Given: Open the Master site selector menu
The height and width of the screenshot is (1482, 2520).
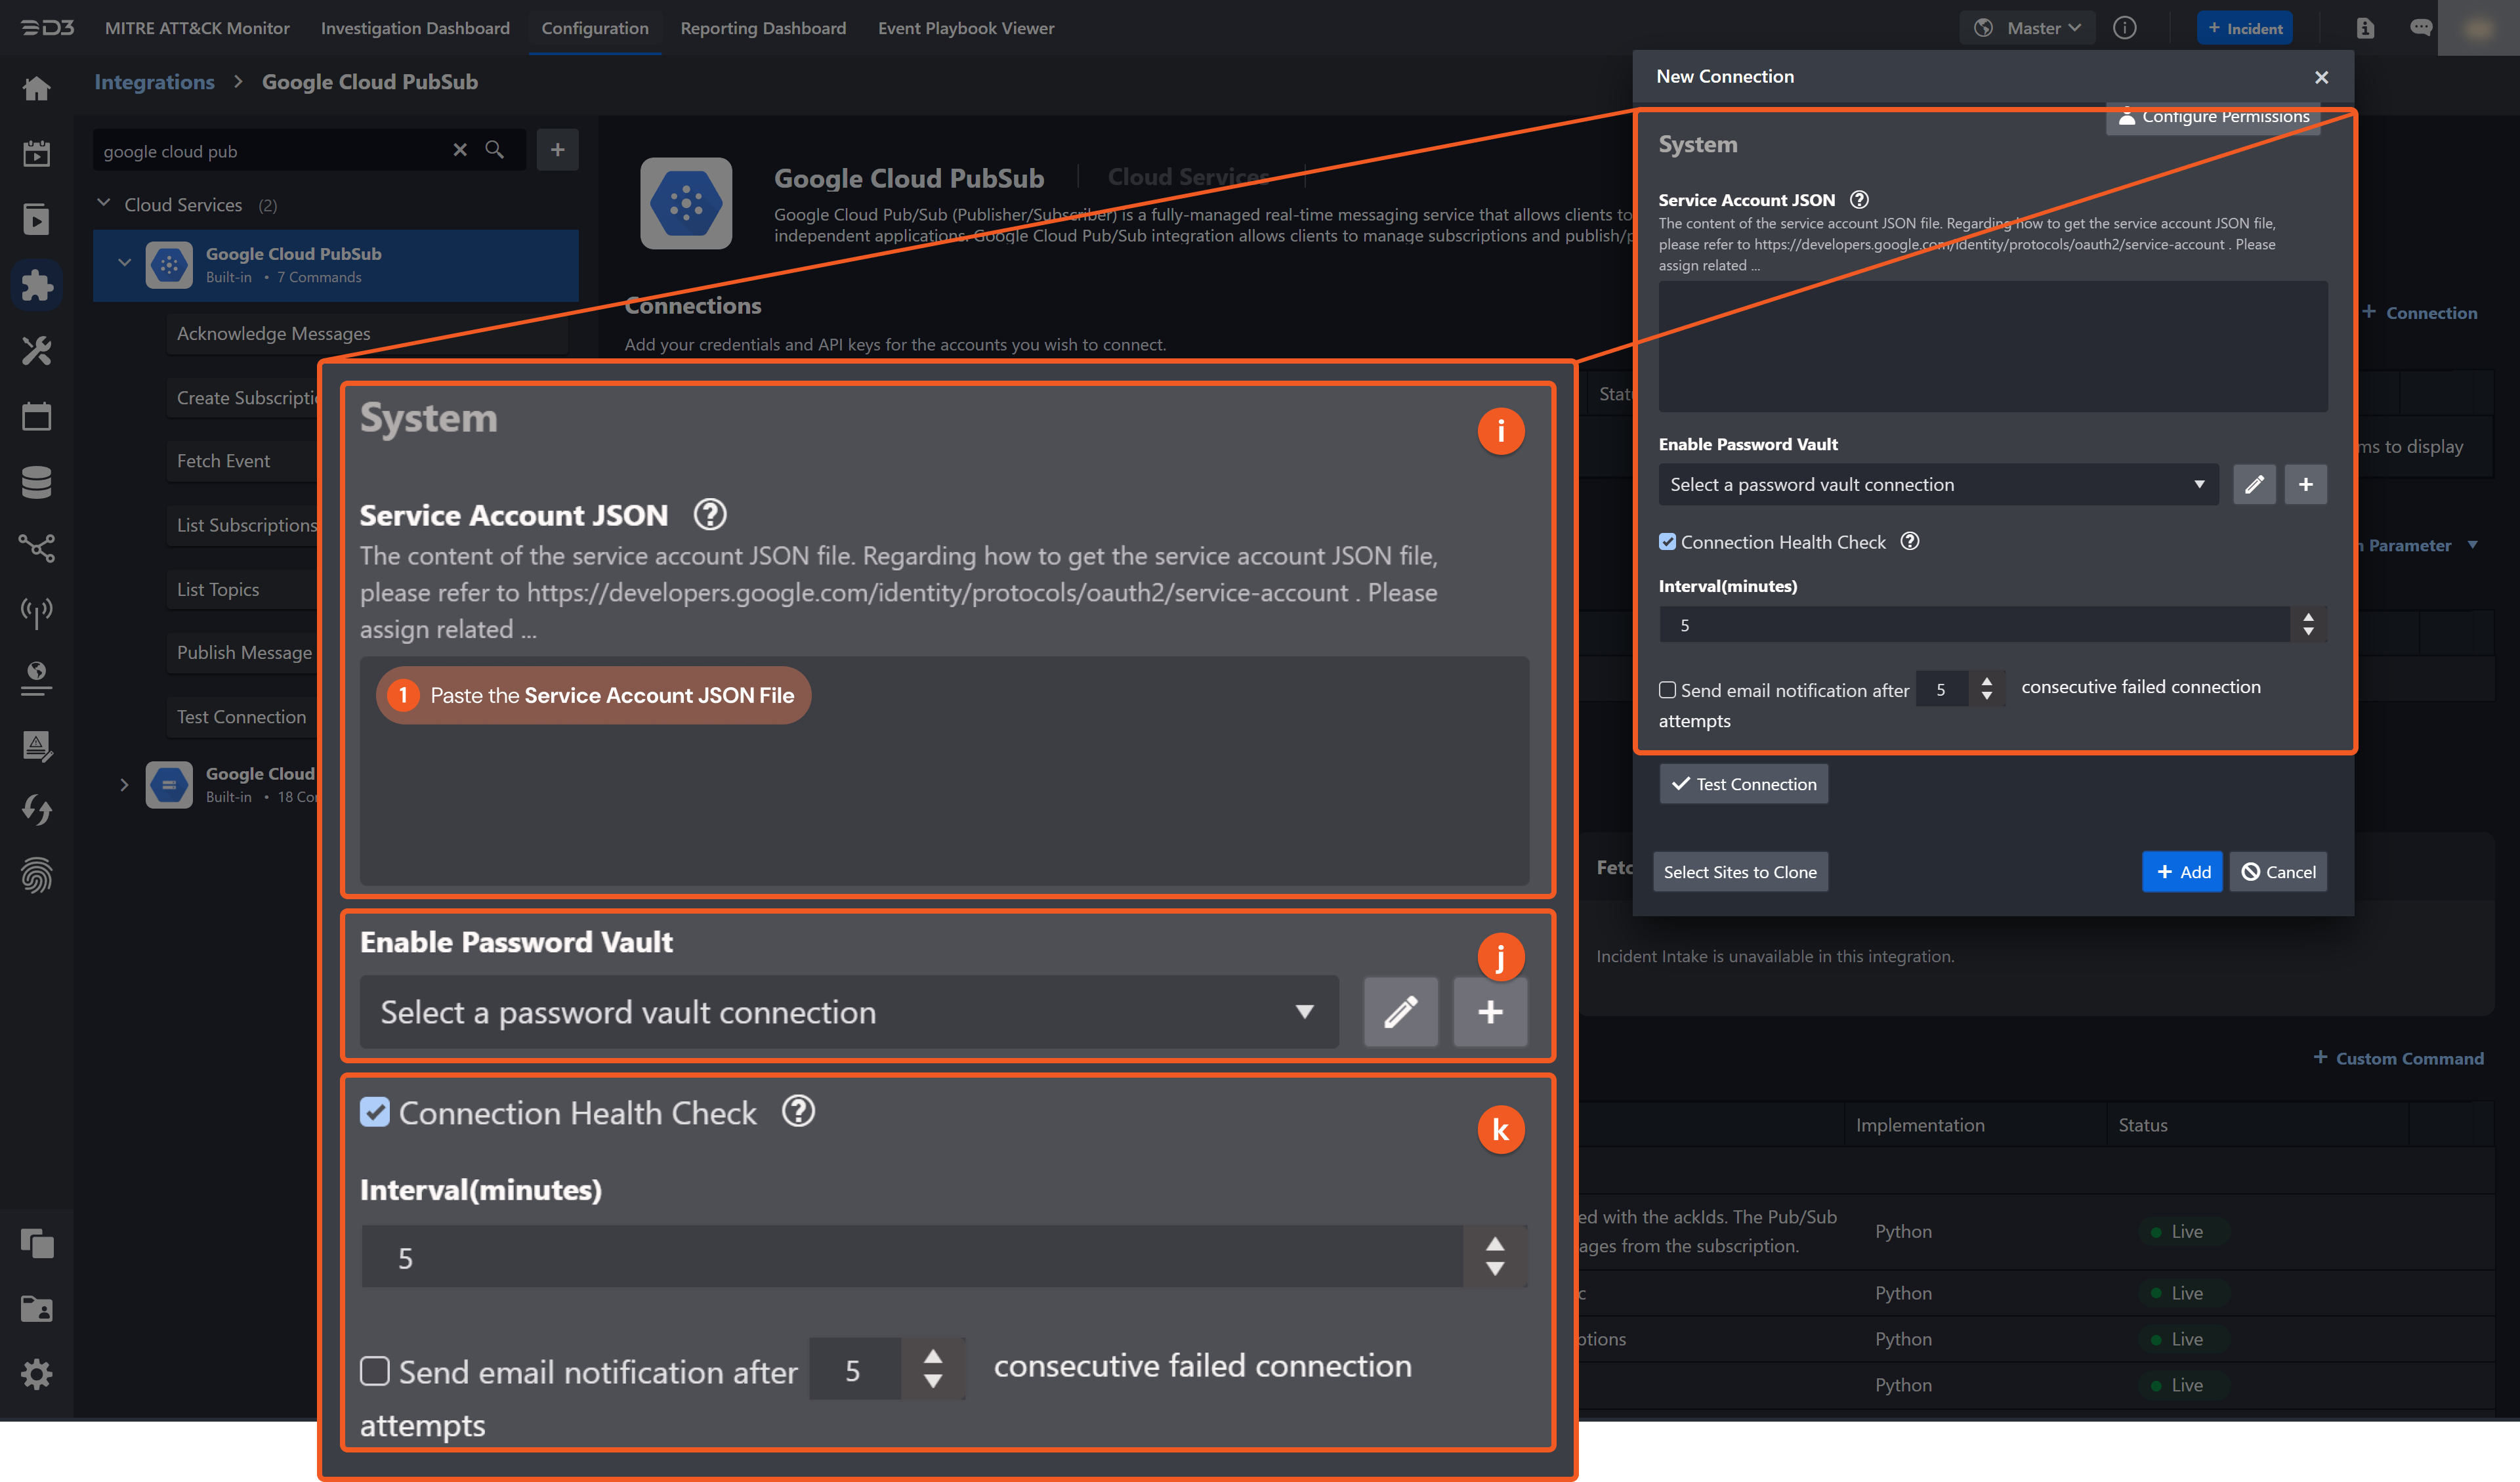Looking at the screenshot, I should [2025, 27].
